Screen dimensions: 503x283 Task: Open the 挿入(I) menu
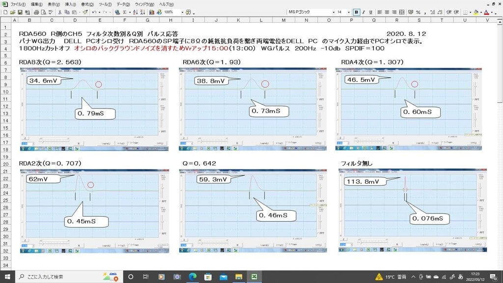(x=70, y=4)
